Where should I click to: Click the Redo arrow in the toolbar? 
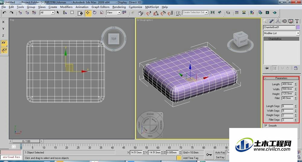(11, 13)
